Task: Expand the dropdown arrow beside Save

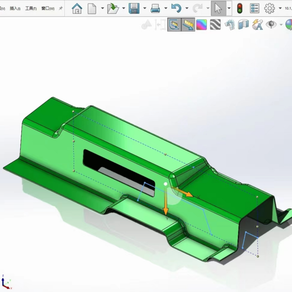Action: [x=145, y=8]
